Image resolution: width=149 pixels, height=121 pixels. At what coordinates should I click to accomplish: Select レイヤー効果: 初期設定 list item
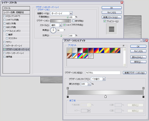pos(16,12)
